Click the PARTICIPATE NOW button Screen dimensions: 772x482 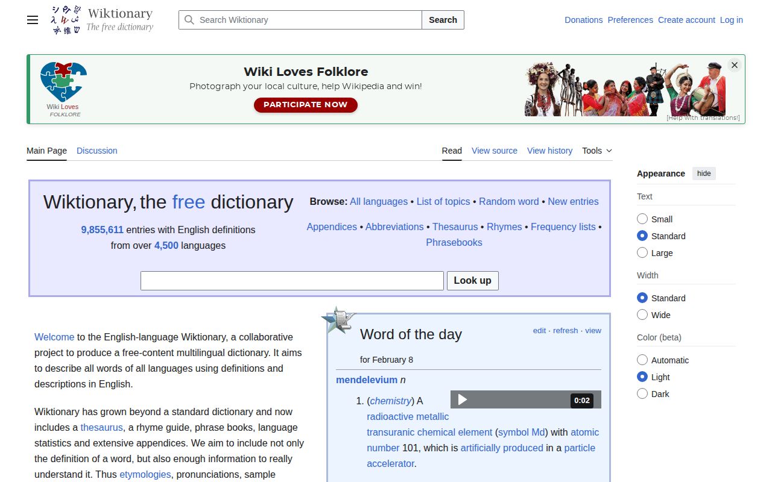(305, 105)
